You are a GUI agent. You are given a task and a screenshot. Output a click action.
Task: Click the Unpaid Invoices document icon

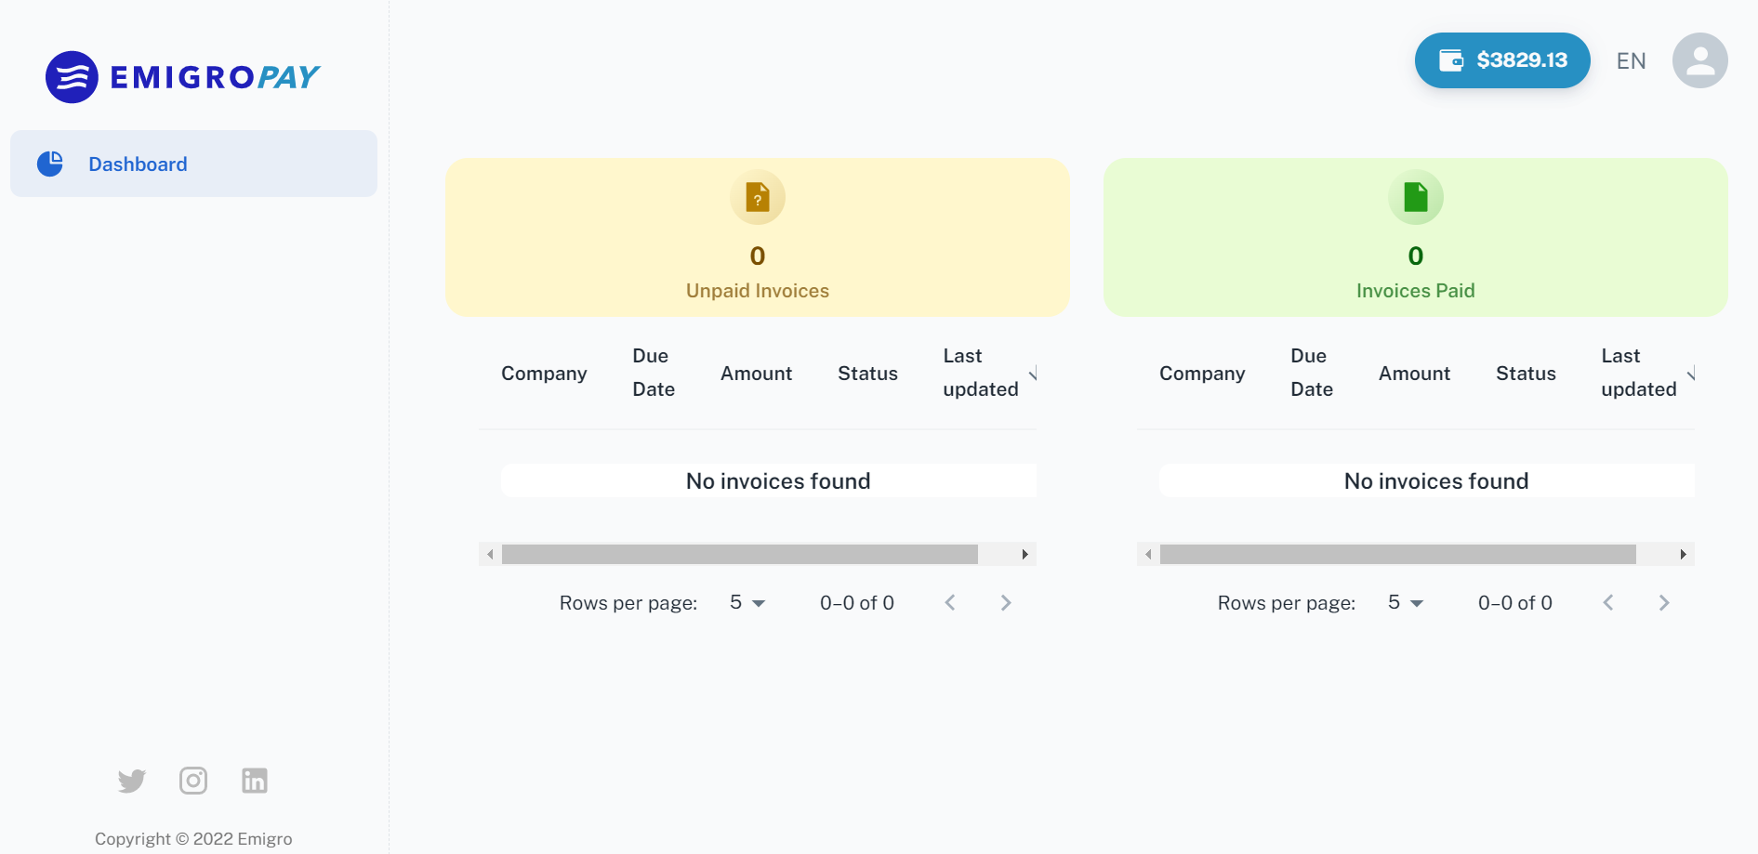coord(758,197)
